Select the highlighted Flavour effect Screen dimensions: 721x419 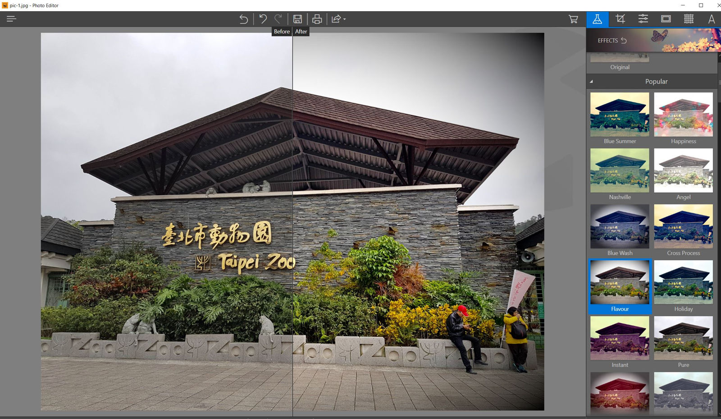point(620,286)
